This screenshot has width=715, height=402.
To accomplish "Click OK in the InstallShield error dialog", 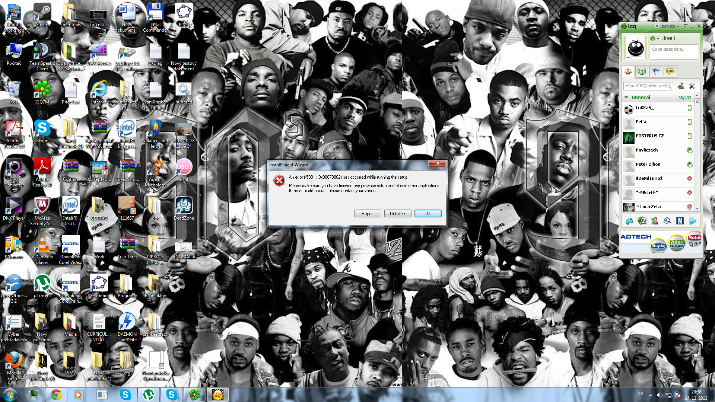I will (428, 214).
